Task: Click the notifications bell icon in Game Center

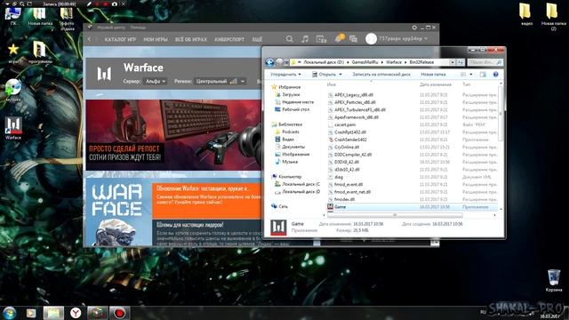Action: pyautogui.click(x=339, y=38)
